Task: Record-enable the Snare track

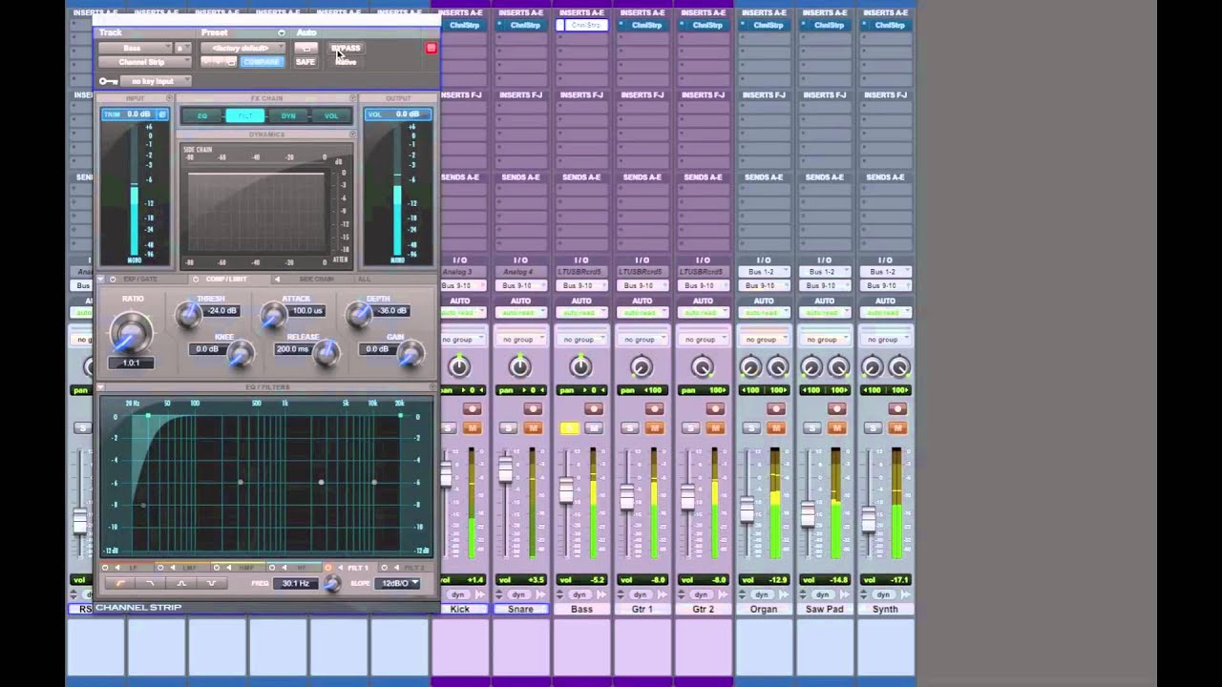Action: click(x=533, y=409)
